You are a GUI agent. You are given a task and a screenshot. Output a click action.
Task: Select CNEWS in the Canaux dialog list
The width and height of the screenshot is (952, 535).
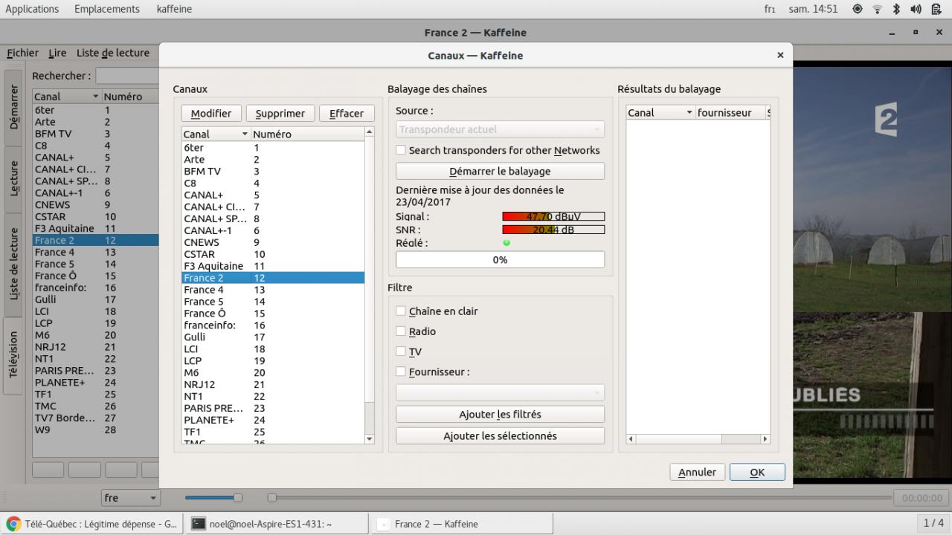click(x=273, y=242)
